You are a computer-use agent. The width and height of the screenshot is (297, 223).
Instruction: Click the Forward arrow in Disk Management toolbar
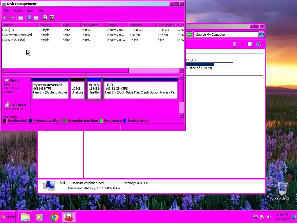[12, 18]
